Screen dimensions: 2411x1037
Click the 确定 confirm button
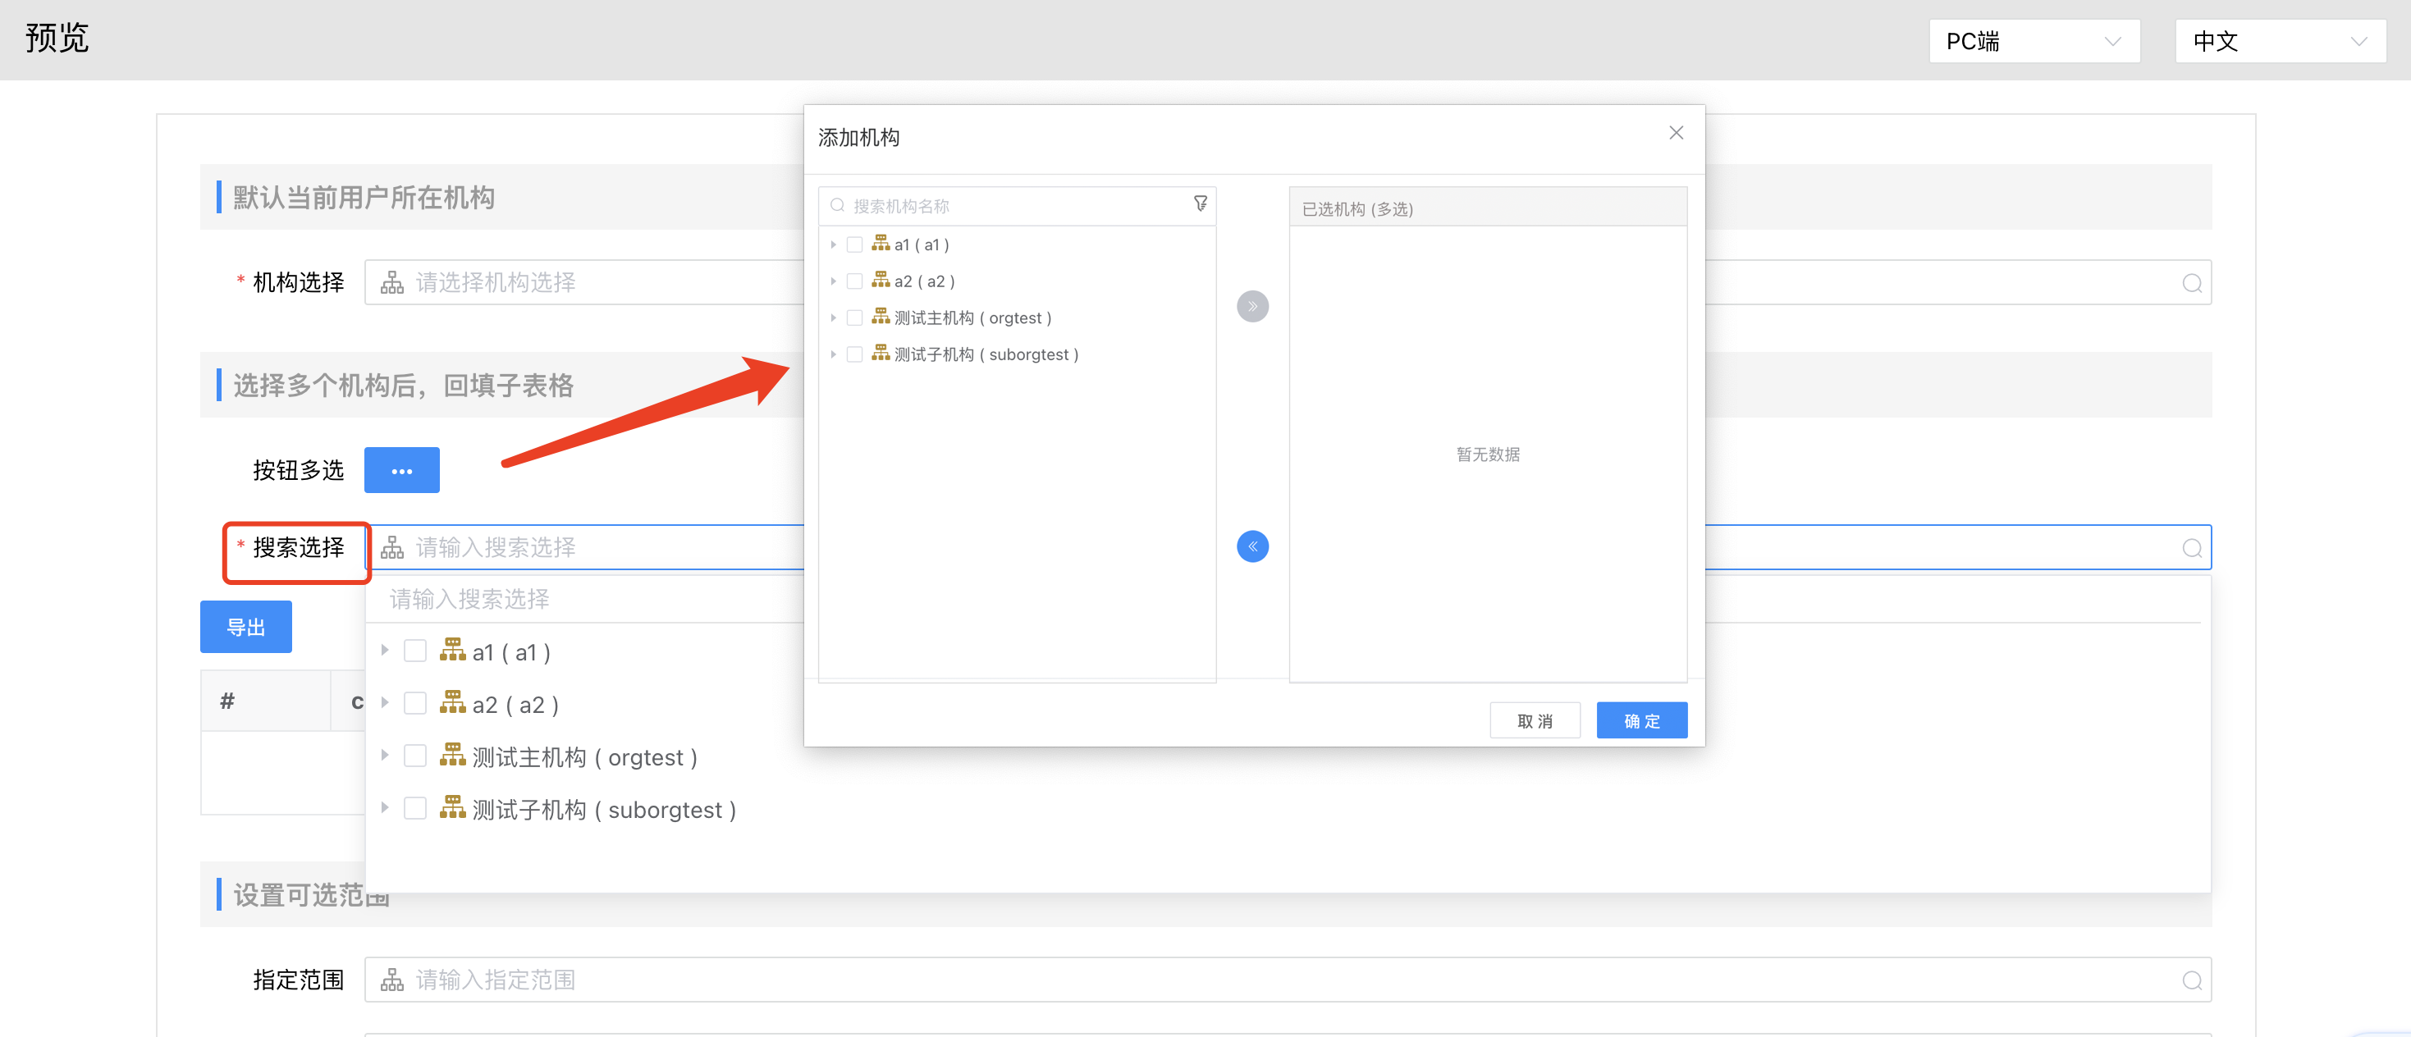pos(1640,720)
